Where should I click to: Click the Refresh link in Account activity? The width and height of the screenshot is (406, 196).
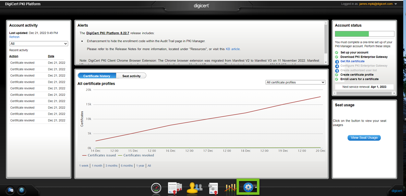click(14, 37)
